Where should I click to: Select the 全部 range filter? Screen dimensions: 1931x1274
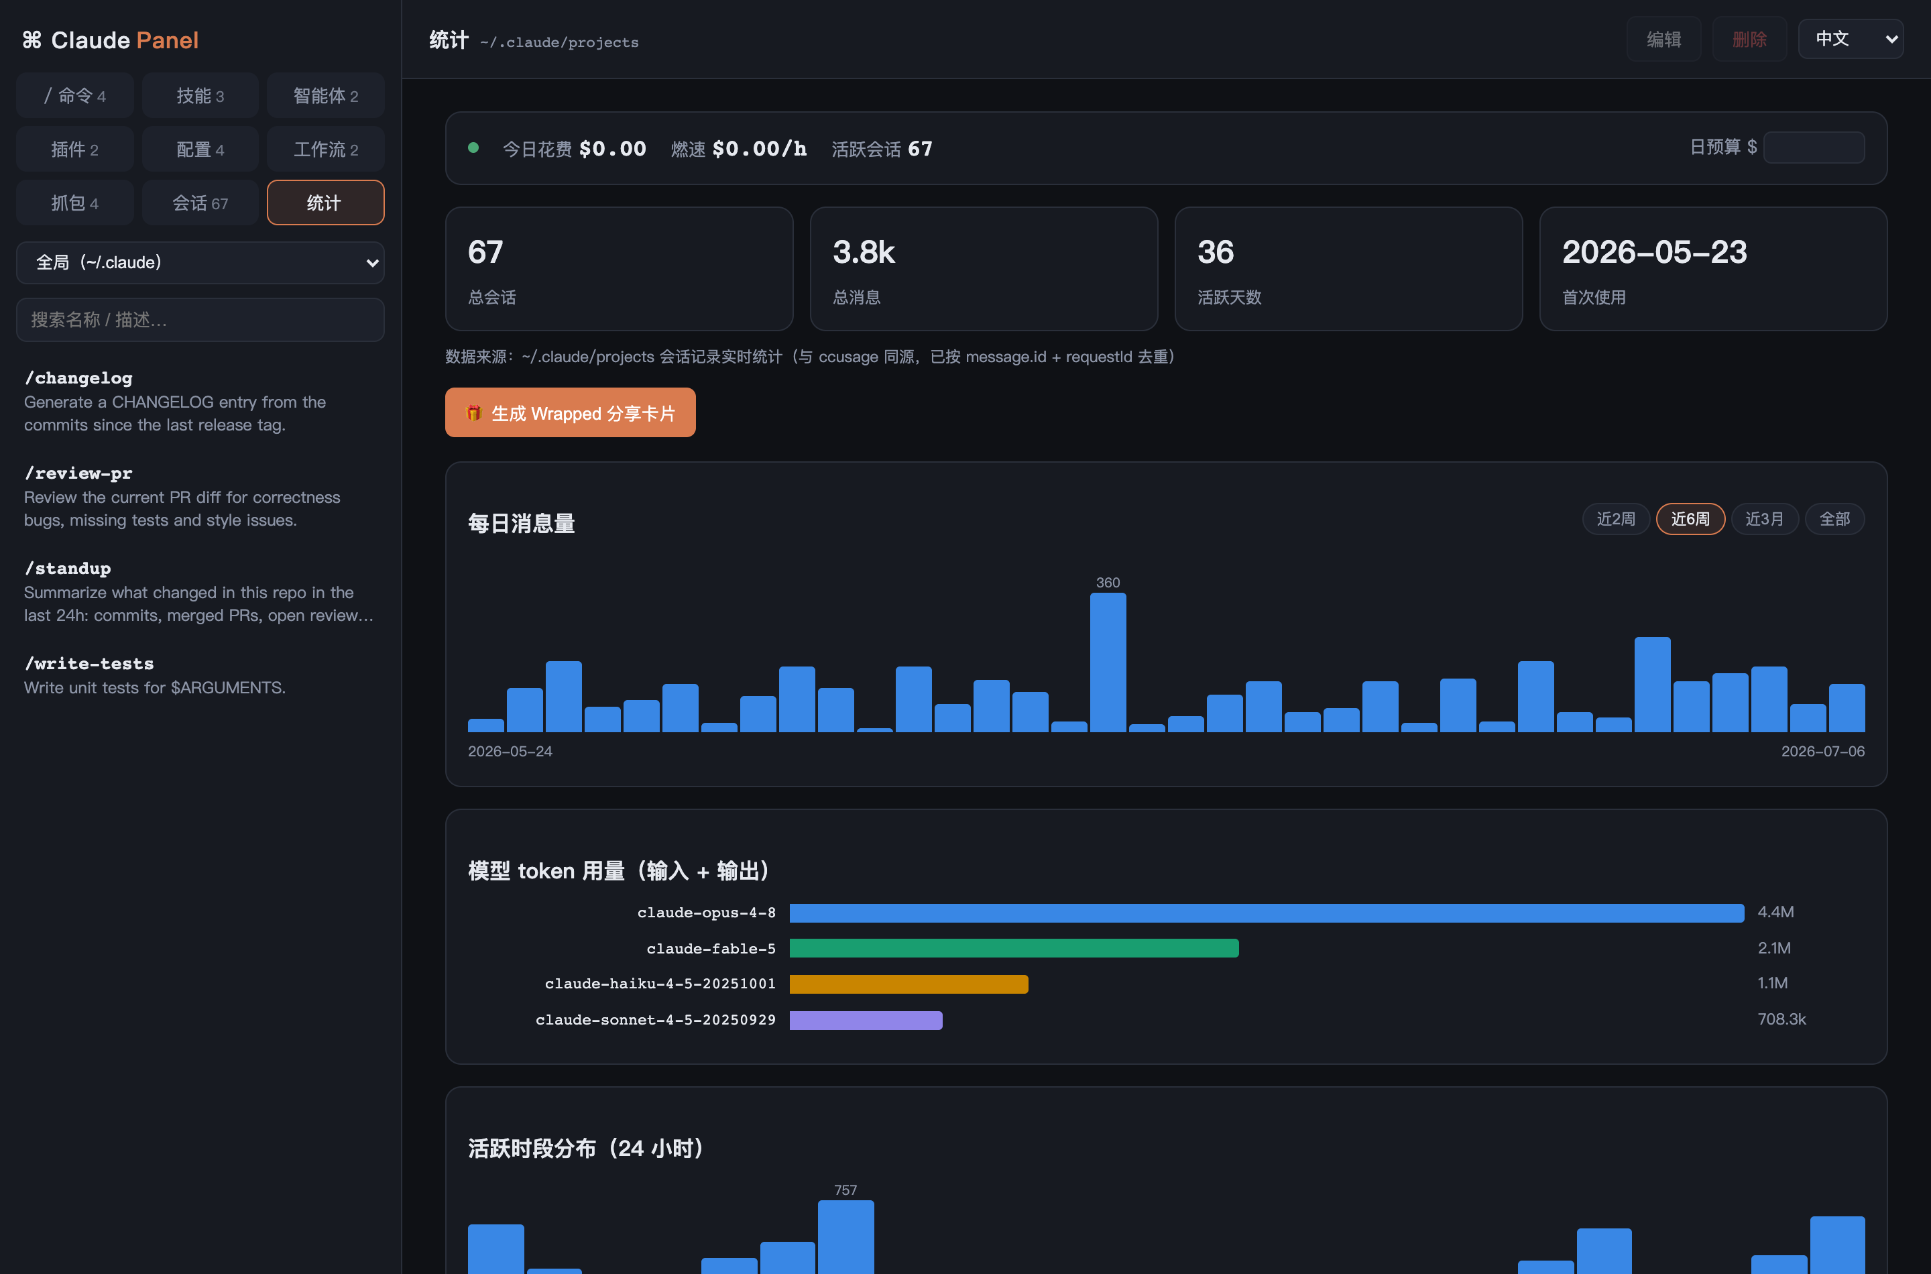coord(1834,519)
